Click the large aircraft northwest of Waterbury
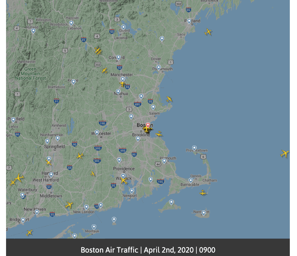Viewport: 297px width, 256px height. click(19, 178)
